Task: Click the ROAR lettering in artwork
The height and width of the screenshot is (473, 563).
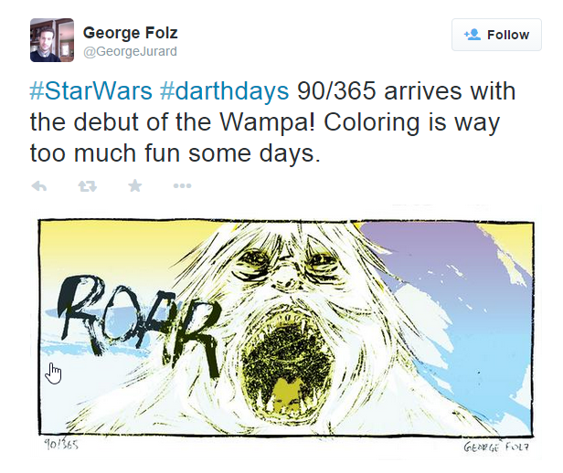Action: (138, 322)
